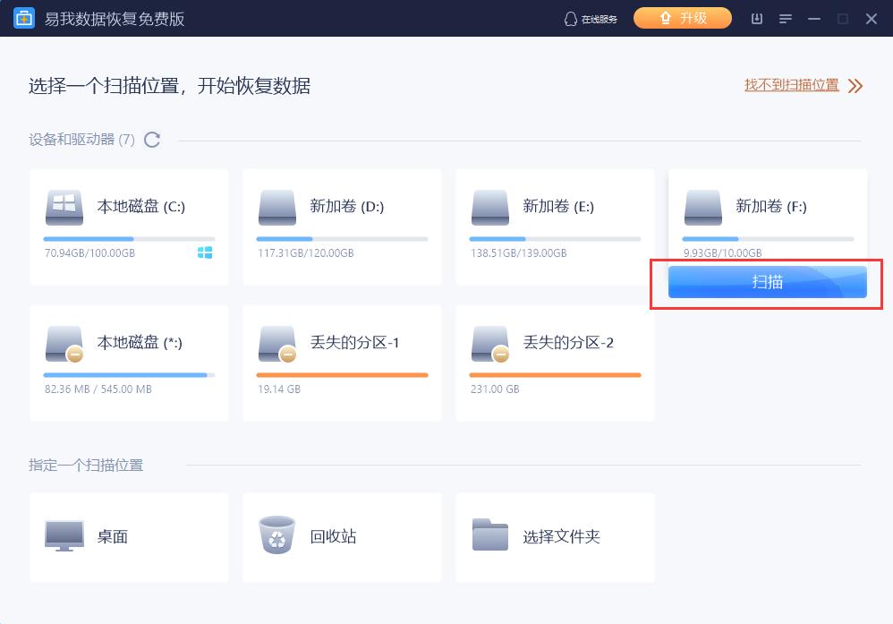
Task: Open the 回收站 recycle bin scan icon
Action: coord(276,537)
